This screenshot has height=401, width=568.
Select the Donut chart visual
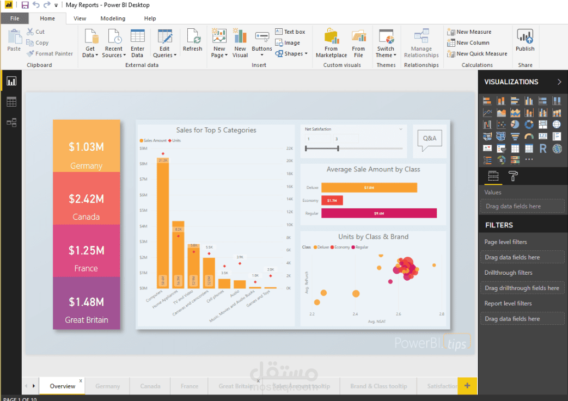coord(529,124)
